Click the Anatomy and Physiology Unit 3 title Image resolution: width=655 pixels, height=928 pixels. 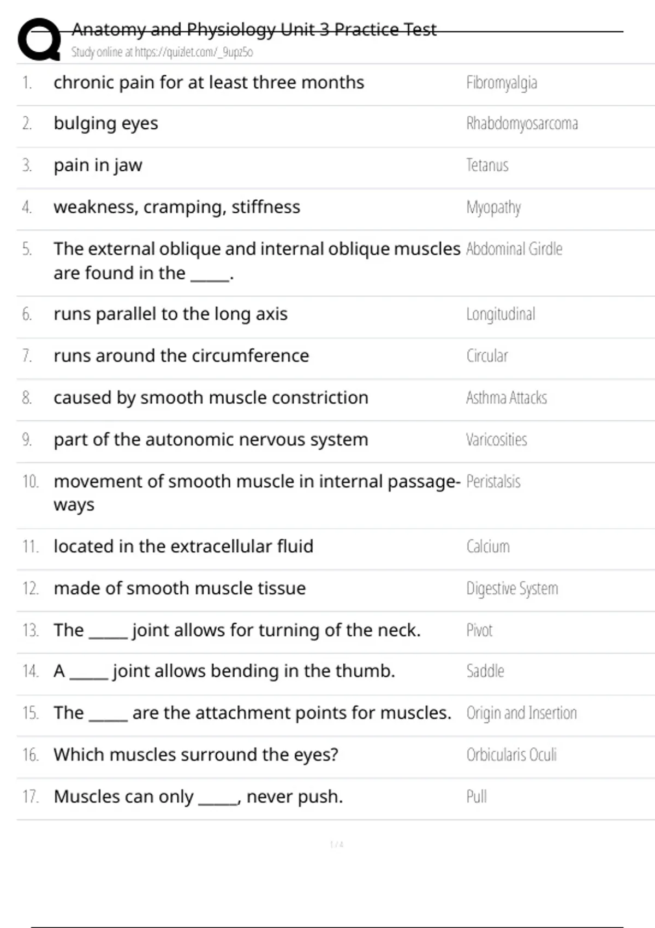pos(254,29)
